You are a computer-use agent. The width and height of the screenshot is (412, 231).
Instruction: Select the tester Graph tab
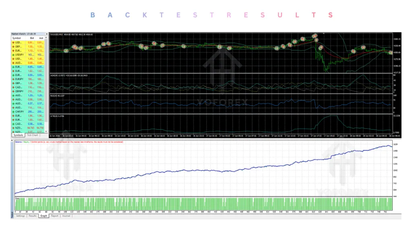pyautogui.click(x=43, y=216)
